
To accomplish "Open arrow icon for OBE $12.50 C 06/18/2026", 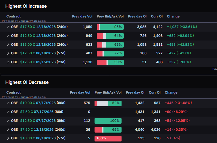I will click(8, 53).
